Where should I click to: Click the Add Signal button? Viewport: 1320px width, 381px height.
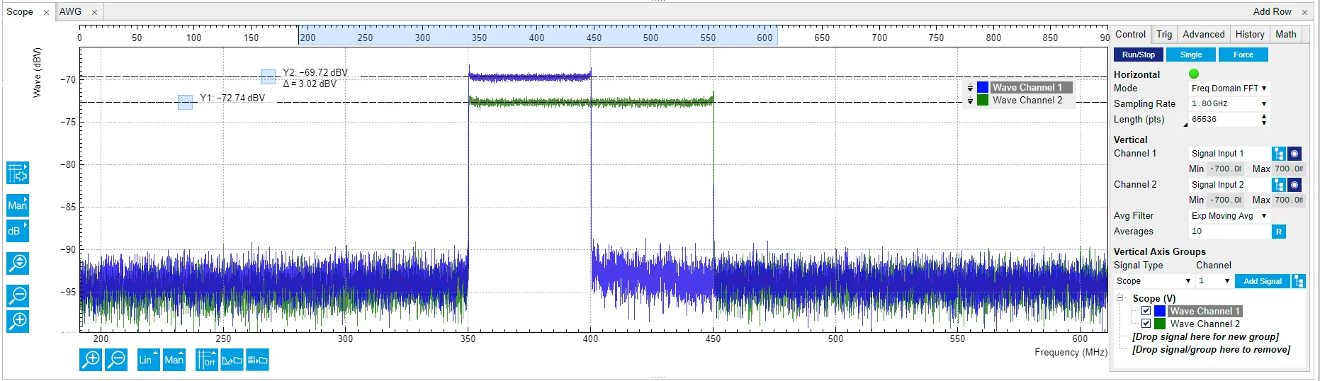[1263, 281]
